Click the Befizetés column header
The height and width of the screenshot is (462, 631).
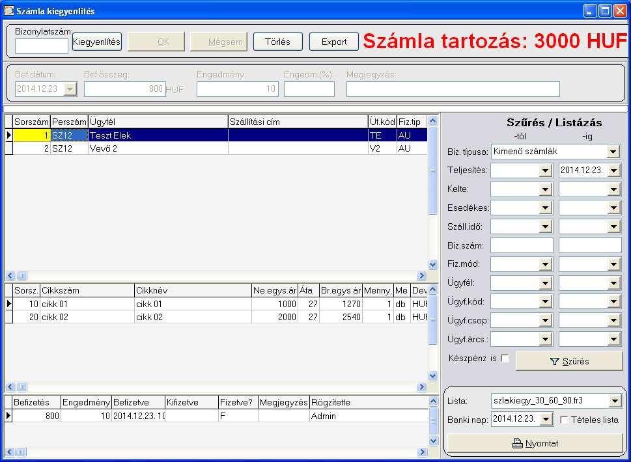(36, 402)
